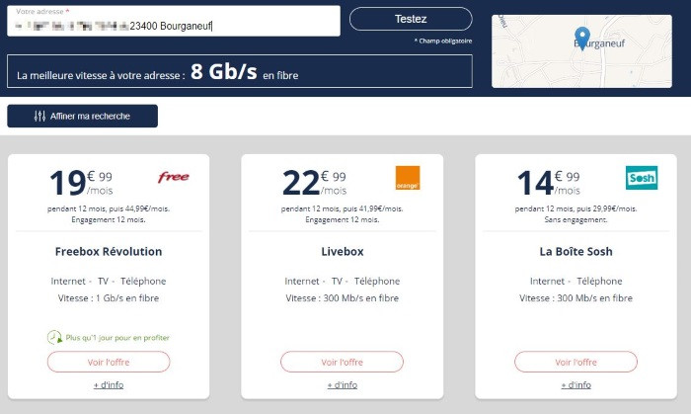Click the Bourganeuf map thumbnail
Viewport: 691px width, 414px height.
click(581, 51)
